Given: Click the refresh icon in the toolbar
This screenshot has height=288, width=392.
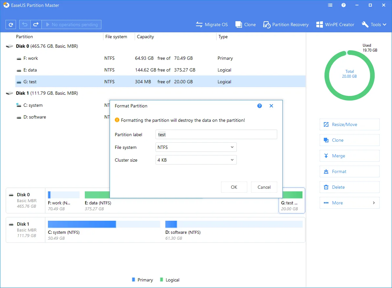Looking at the screenshot, I should pyautogui.click(x=11, y=24).
